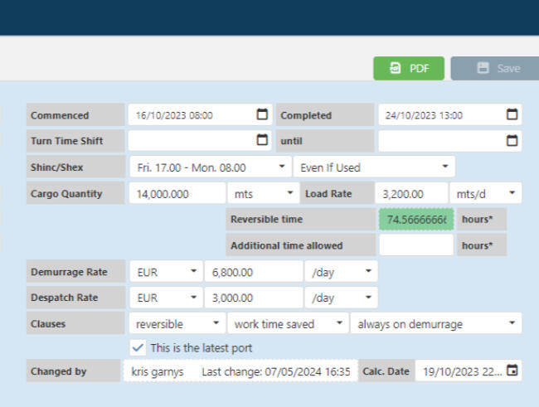The width and height of the screenshot is (539, 407).
Task: Toggle 'This is the latest port' checkbox
Action: (x=138, y=347)
